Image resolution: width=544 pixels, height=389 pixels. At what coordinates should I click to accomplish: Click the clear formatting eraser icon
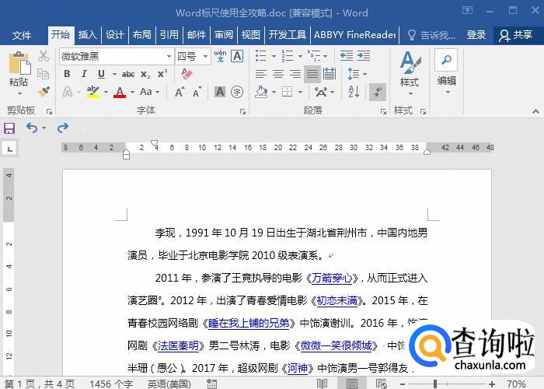coord(186,74)
